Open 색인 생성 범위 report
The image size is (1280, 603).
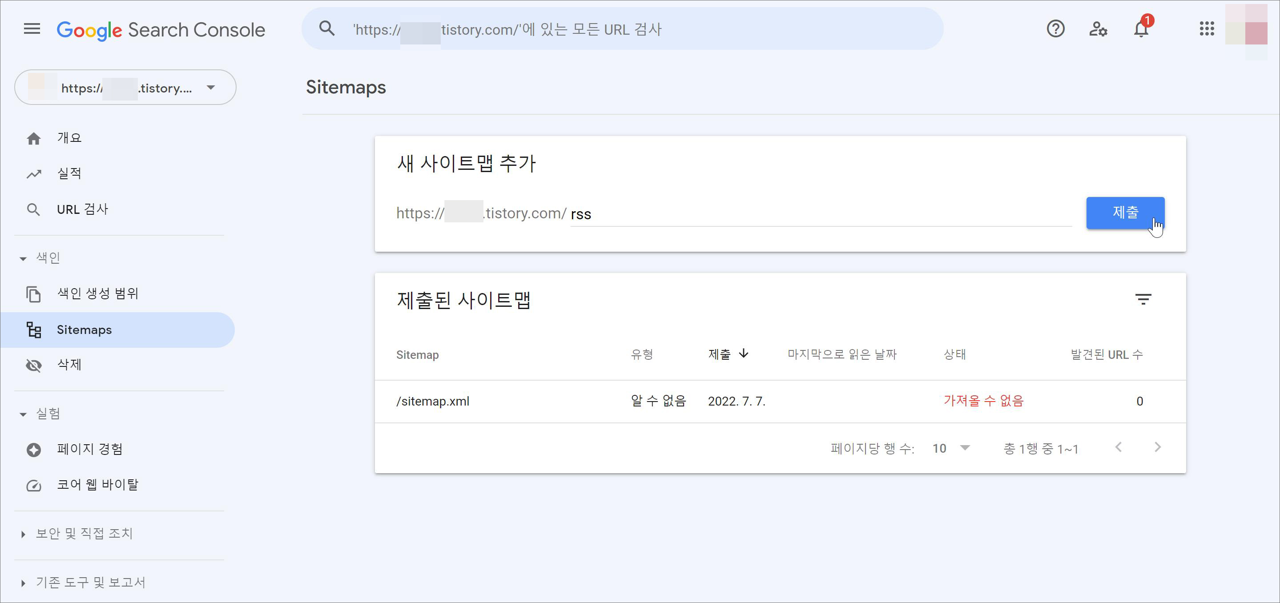(x=97, y=293)
